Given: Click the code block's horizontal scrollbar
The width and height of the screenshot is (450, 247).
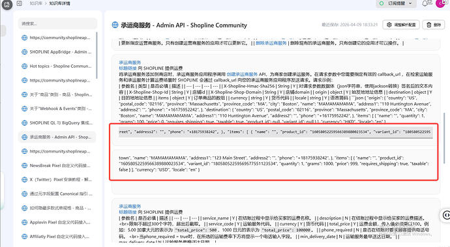Looking at the screenshot, I should click(391, 138).
